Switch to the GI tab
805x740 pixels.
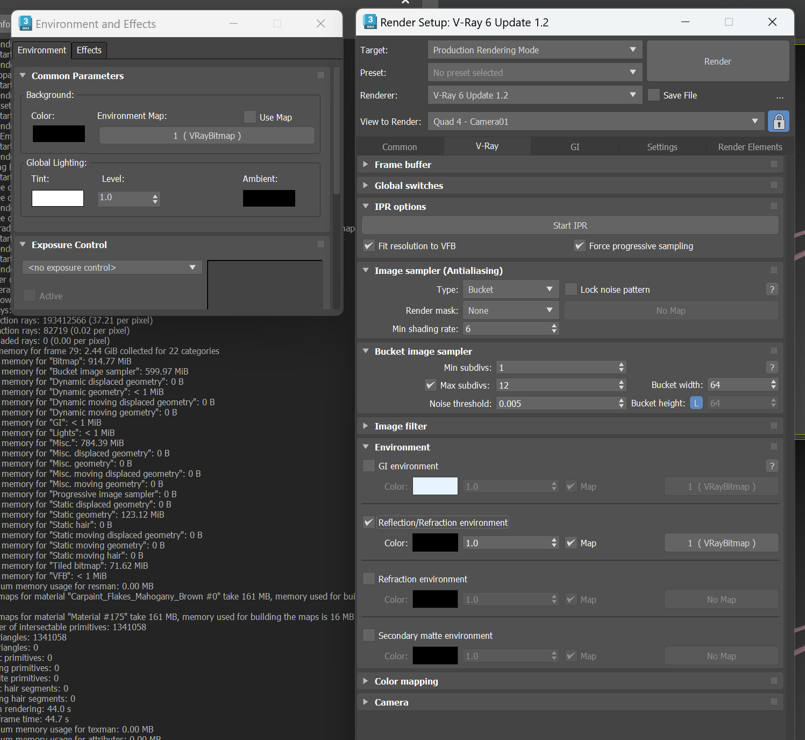pos(575,147)
